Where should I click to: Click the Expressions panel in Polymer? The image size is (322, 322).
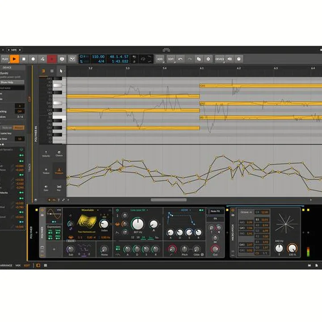[54, 233]
